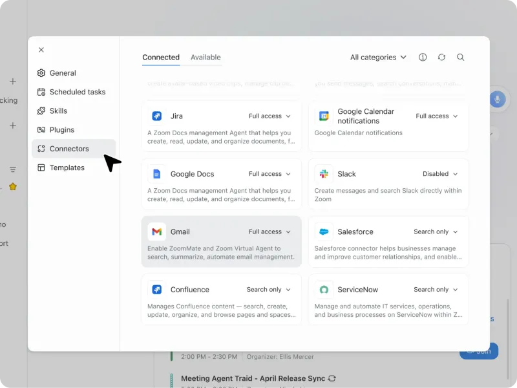Click the Plugins icon in sidebar
The width and height of the screenshot is (517, 388).
[x=41, y=130]
